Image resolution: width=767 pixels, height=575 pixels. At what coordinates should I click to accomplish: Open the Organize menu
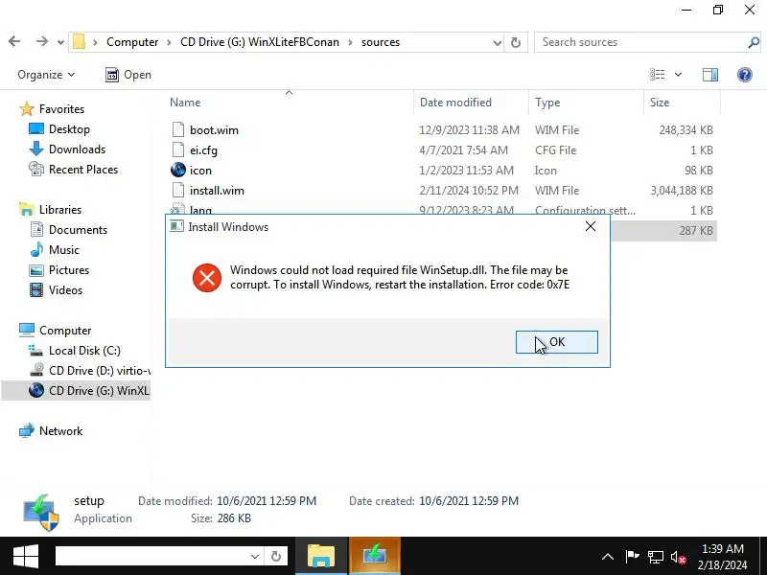click(46, 75)
